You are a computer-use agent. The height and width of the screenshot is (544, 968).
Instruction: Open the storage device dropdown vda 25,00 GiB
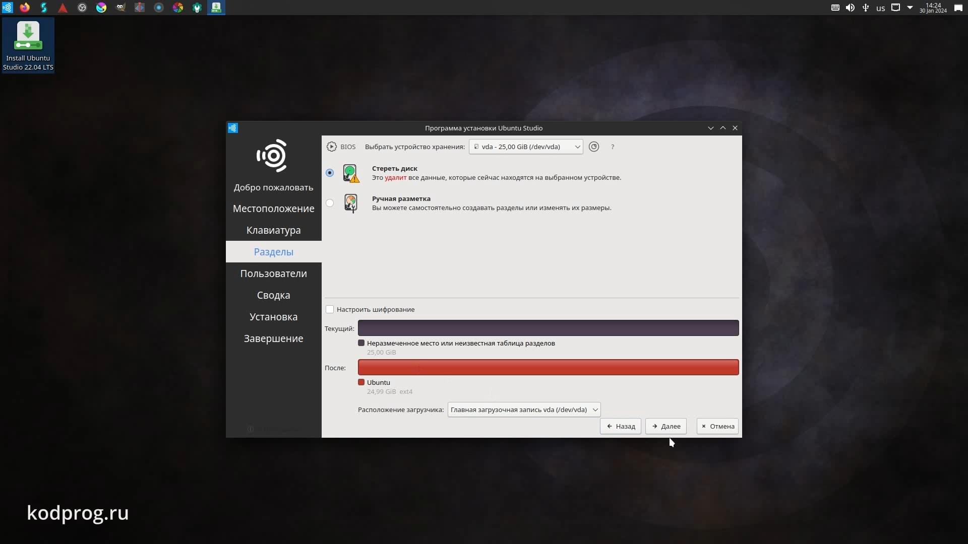pyautogui.click(x=526, y=147)
